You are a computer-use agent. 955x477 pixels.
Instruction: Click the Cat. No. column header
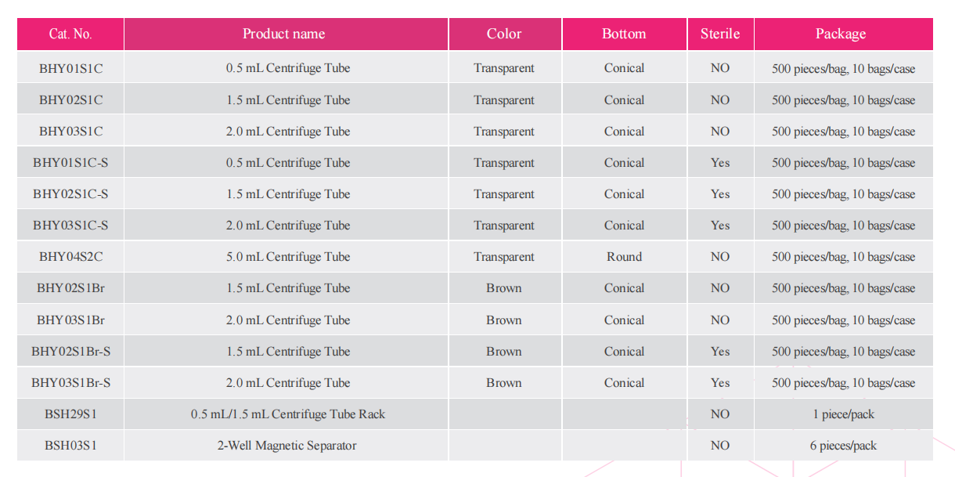point(70,34)
